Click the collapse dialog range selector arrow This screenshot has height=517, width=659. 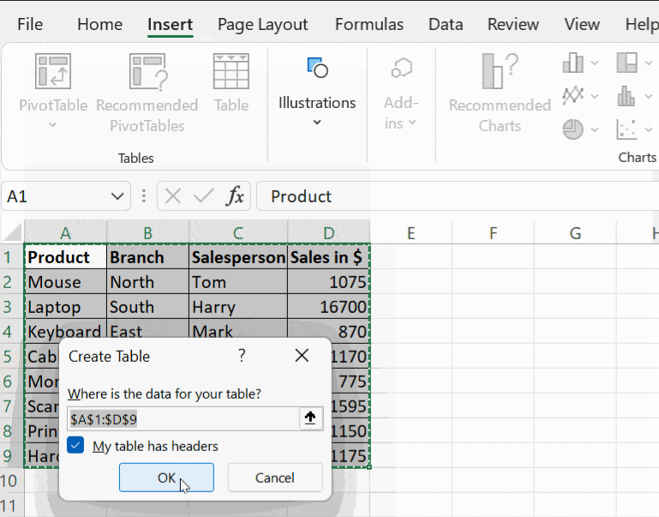[310, 418]
